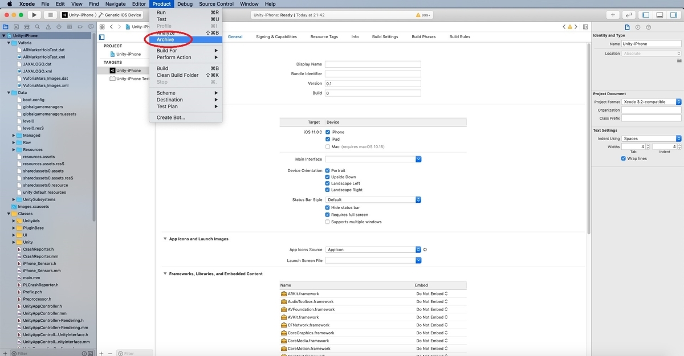
Task: Click the Bundle Identifier text field
Action: [x=373, y=74]
